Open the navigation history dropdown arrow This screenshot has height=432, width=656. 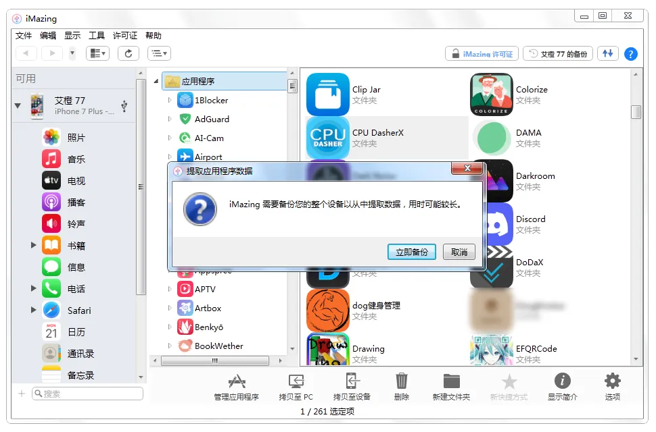pyautogui.click(x=72, y=53)
